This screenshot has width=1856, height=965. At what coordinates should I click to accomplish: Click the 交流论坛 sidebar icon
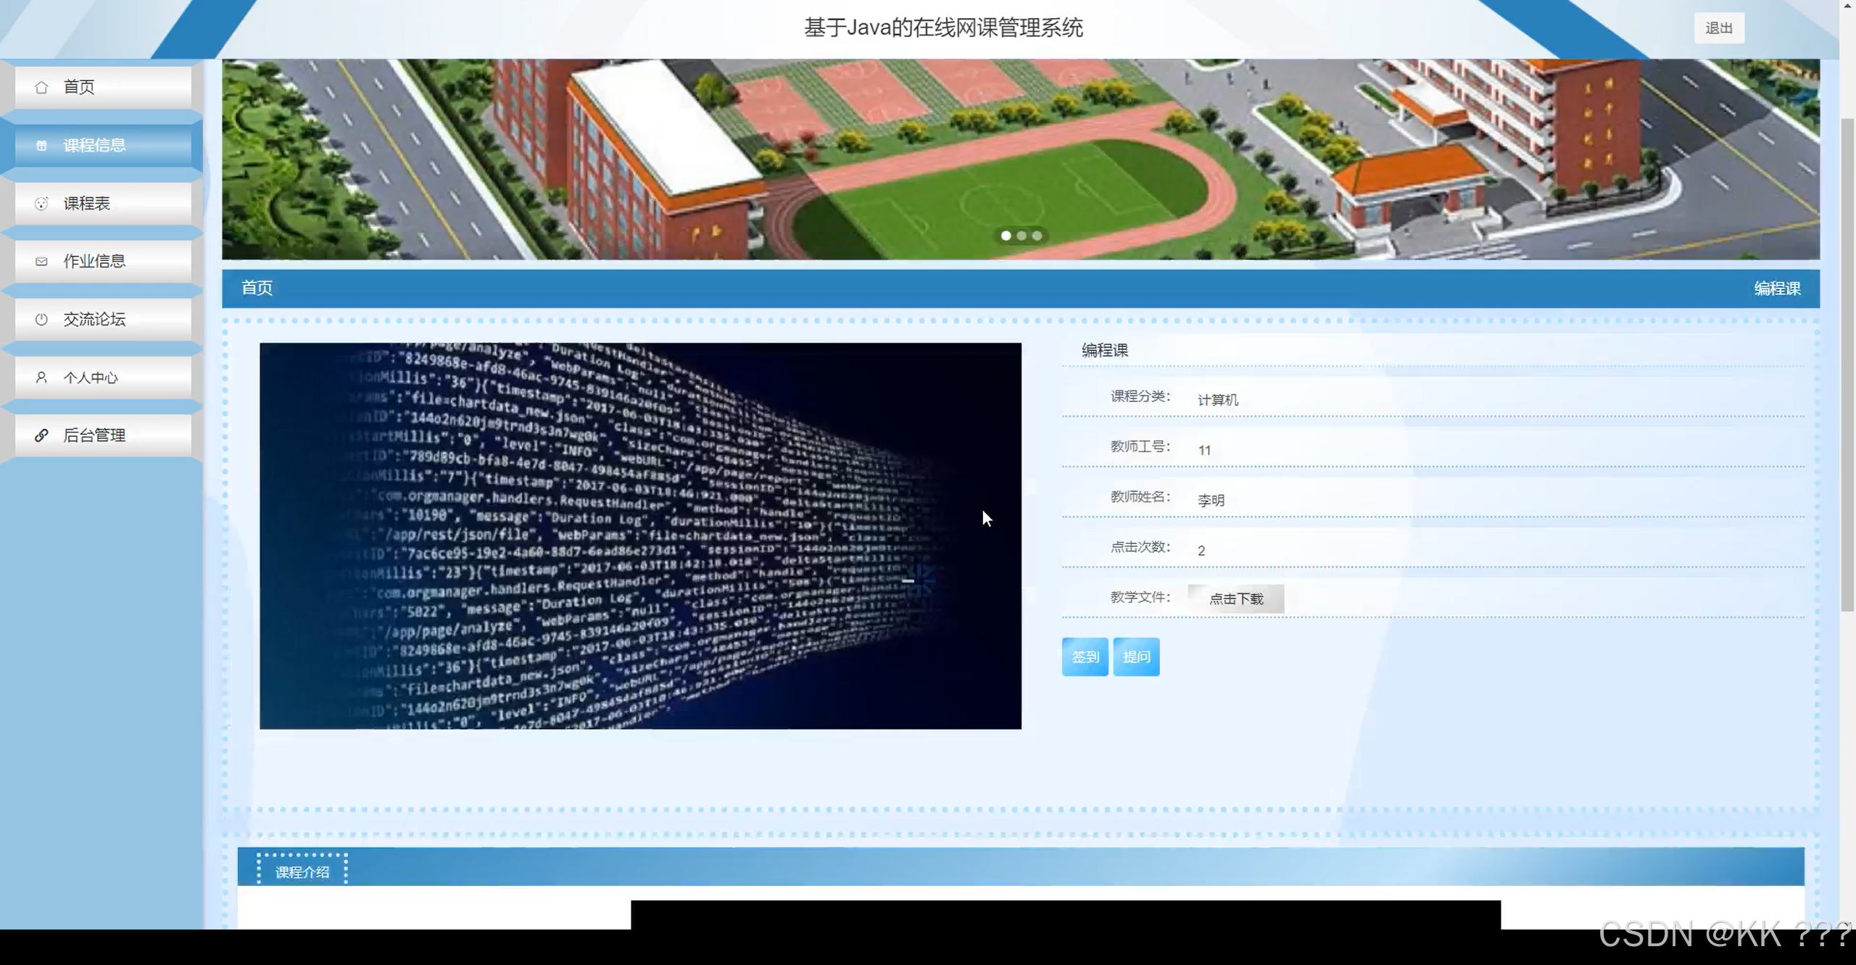pos(41,319)
